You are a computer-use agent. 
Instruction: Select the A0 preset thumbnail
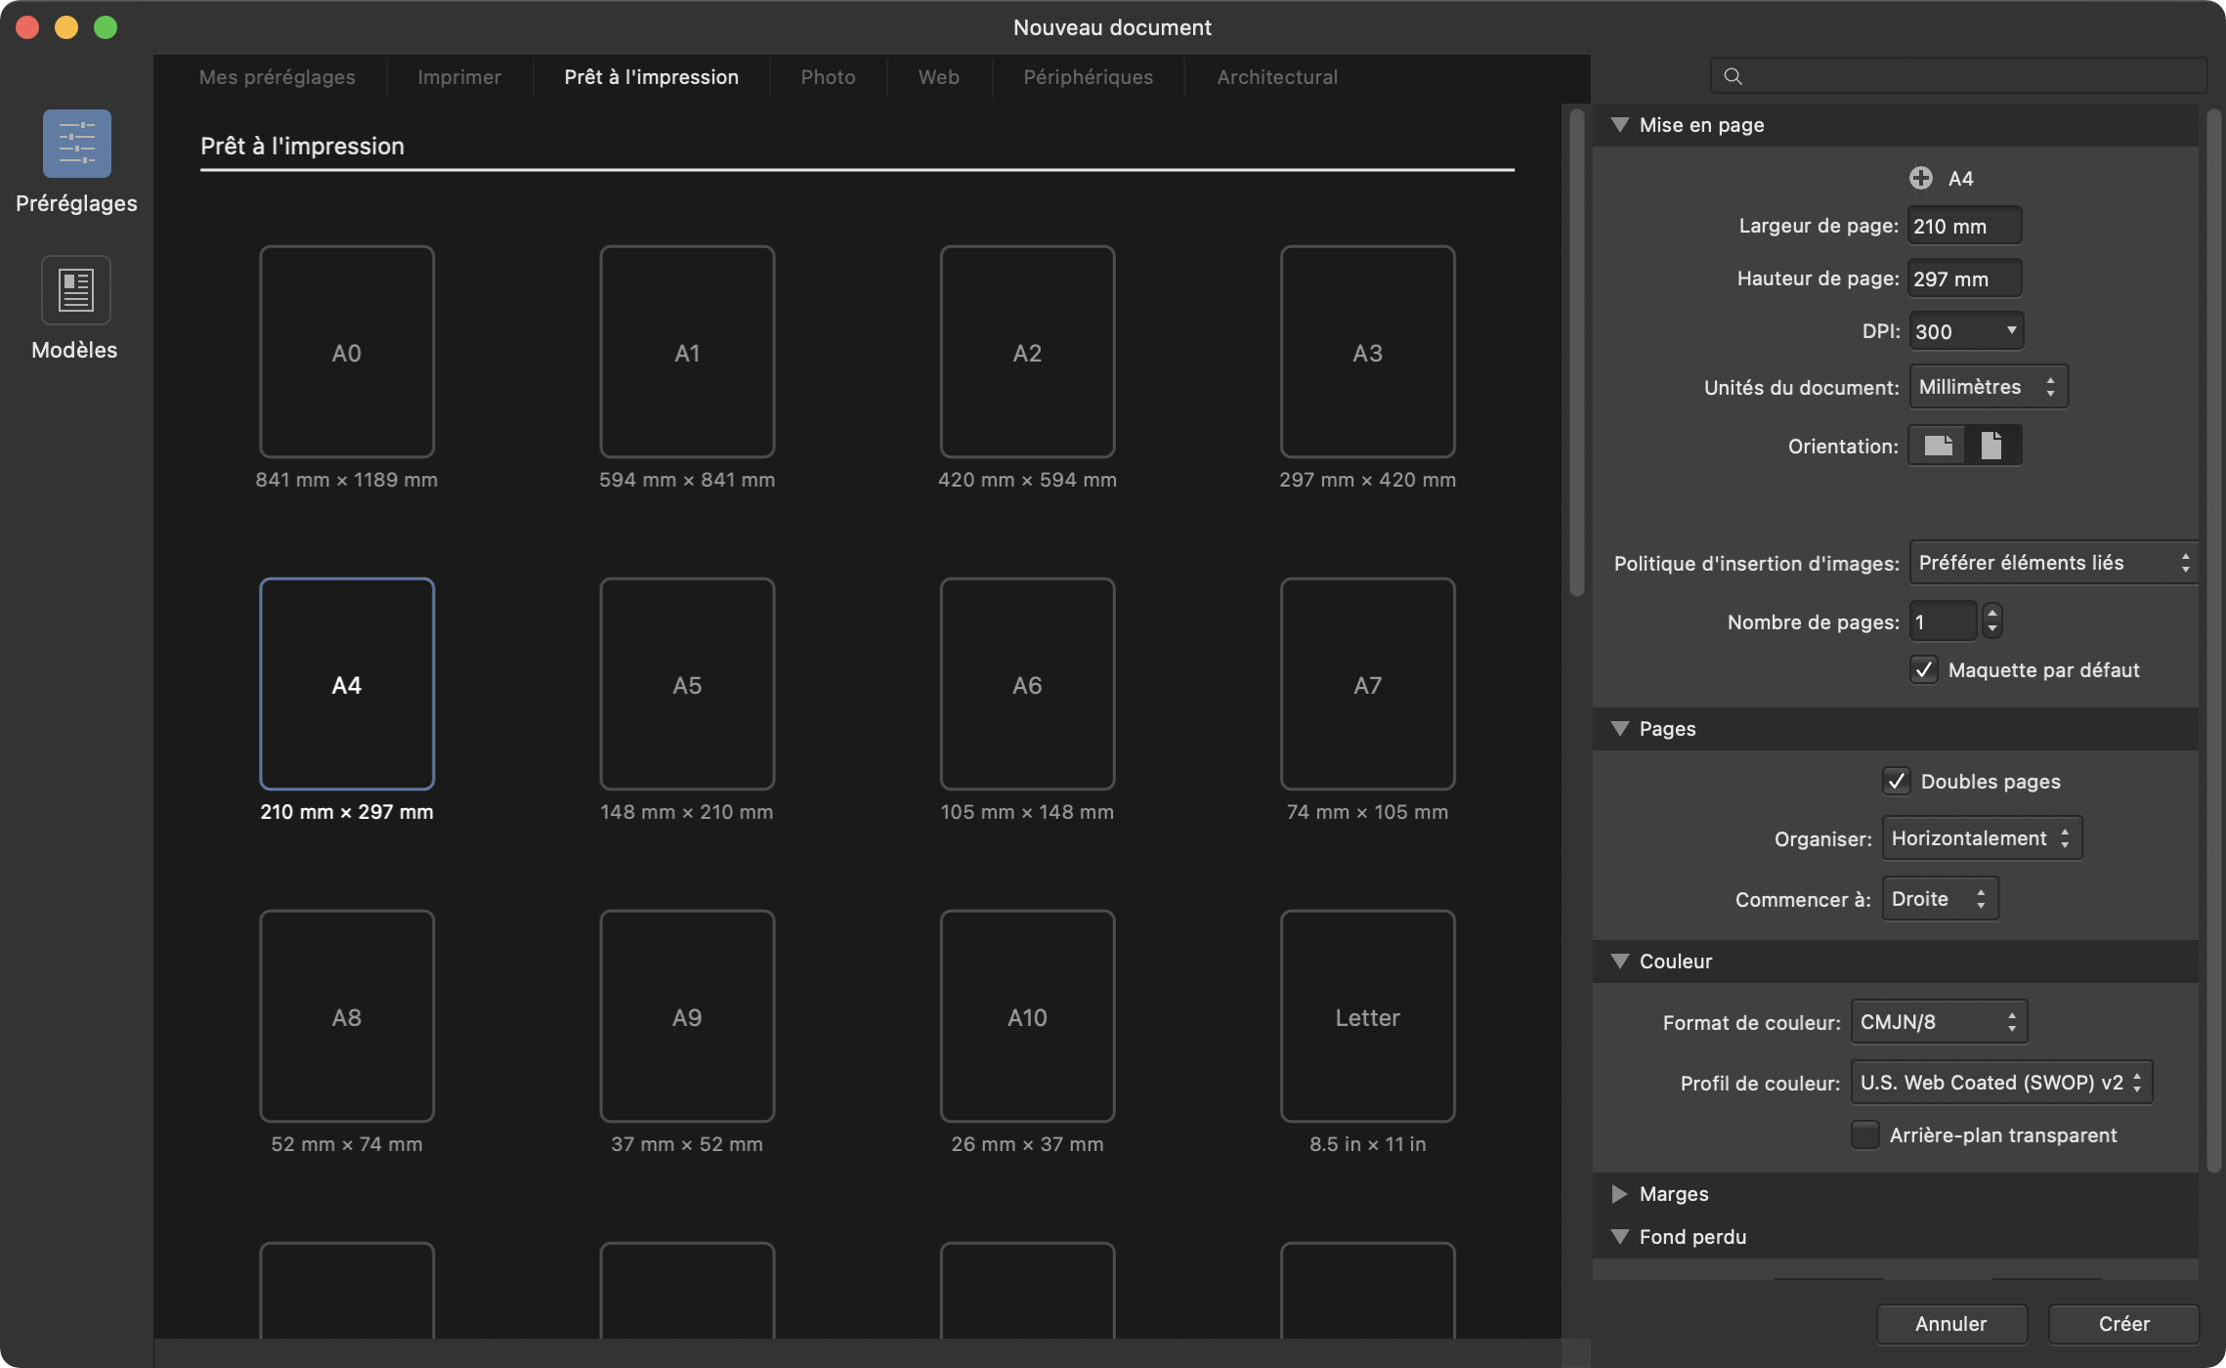pyautogui.click(x=347, y=352)
